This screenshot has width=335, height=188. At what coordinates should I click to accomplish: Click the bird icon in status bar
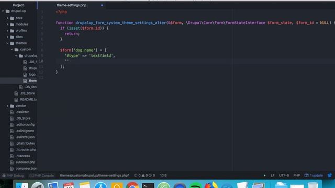coord(330,175)
